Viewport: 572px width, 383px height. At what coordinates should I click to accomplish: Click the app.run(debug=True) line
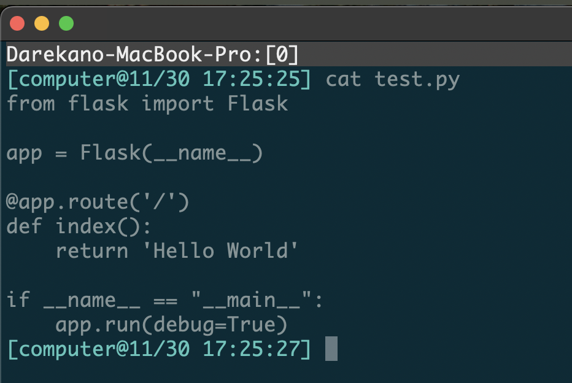click(172, 324)
